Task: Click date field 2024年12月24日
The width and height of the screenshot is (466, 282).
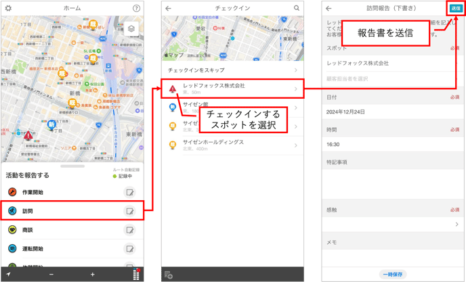Action: coord(392,112)
